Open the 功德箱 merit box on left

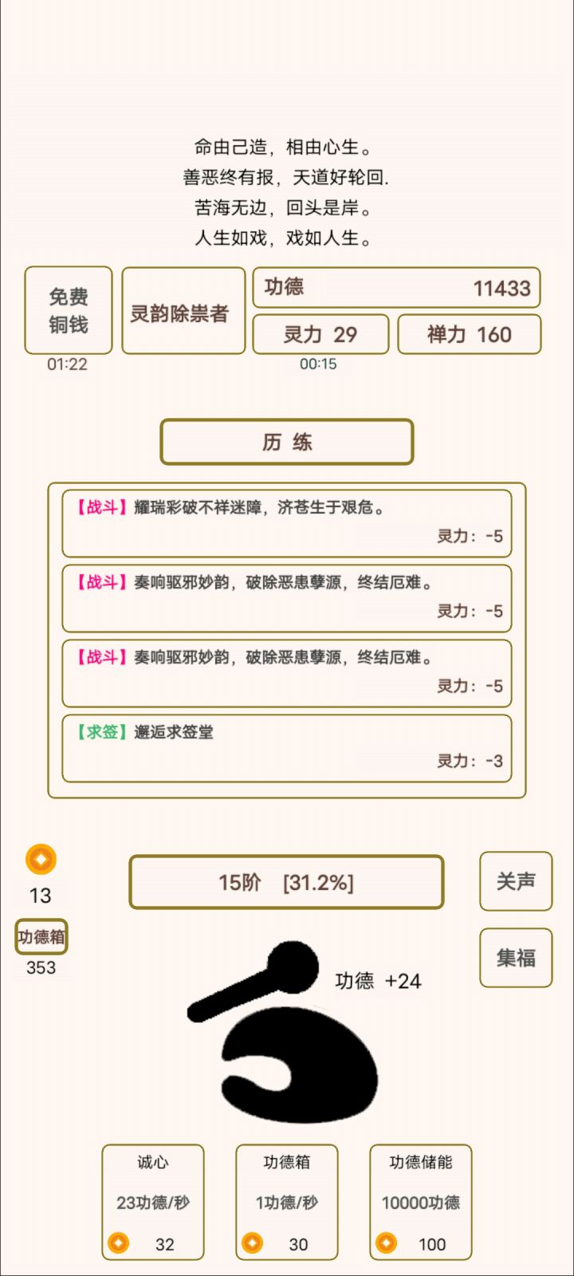click(x=41, y=937)
